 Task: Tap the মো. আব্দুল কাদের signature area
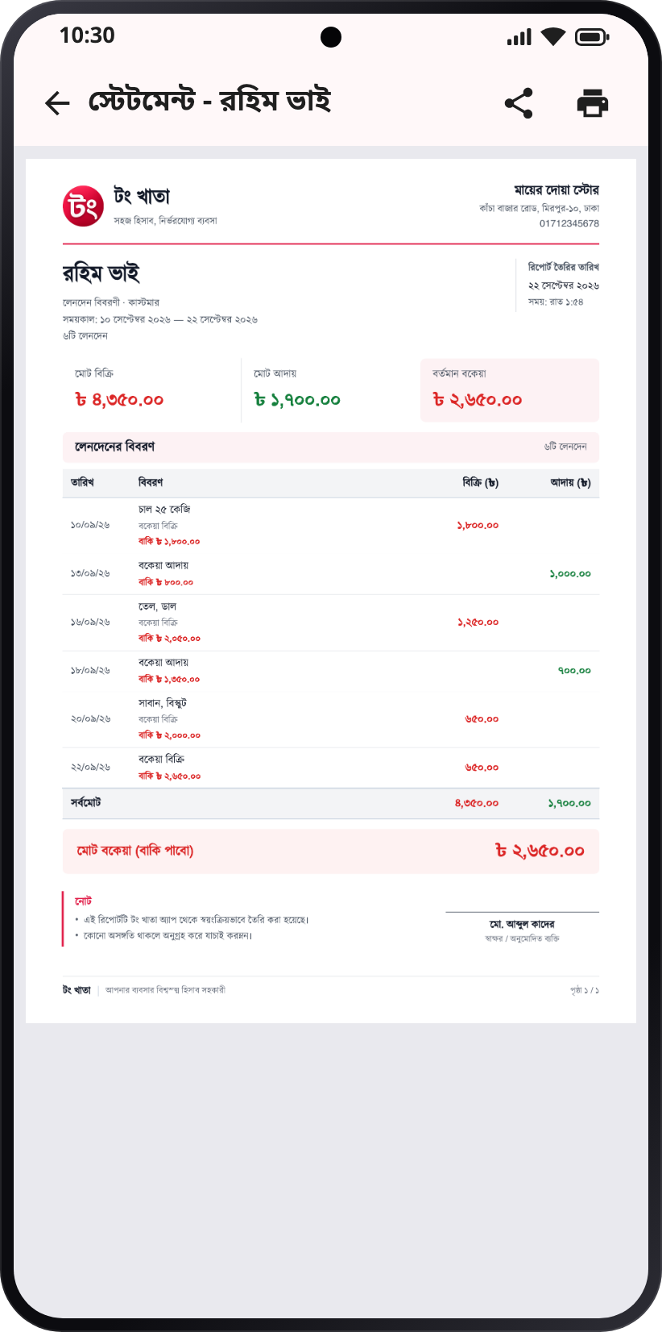[522, 928]
